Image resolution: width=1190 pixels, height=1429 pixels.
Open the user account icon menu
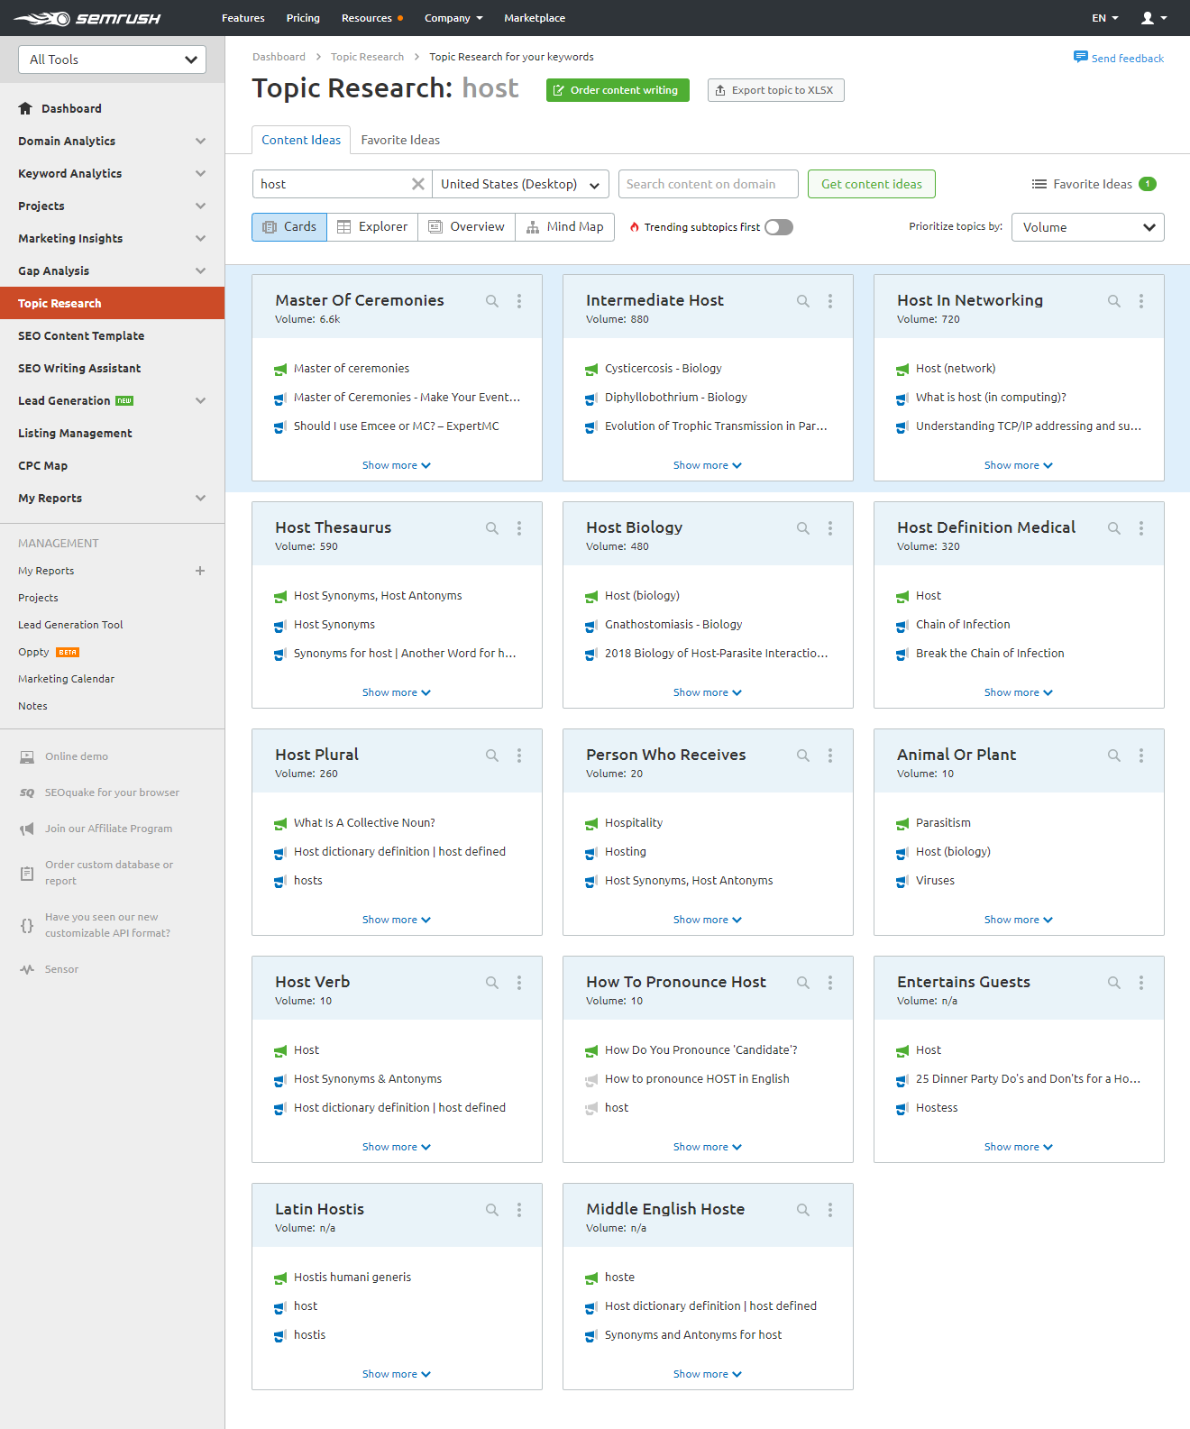1153,18
